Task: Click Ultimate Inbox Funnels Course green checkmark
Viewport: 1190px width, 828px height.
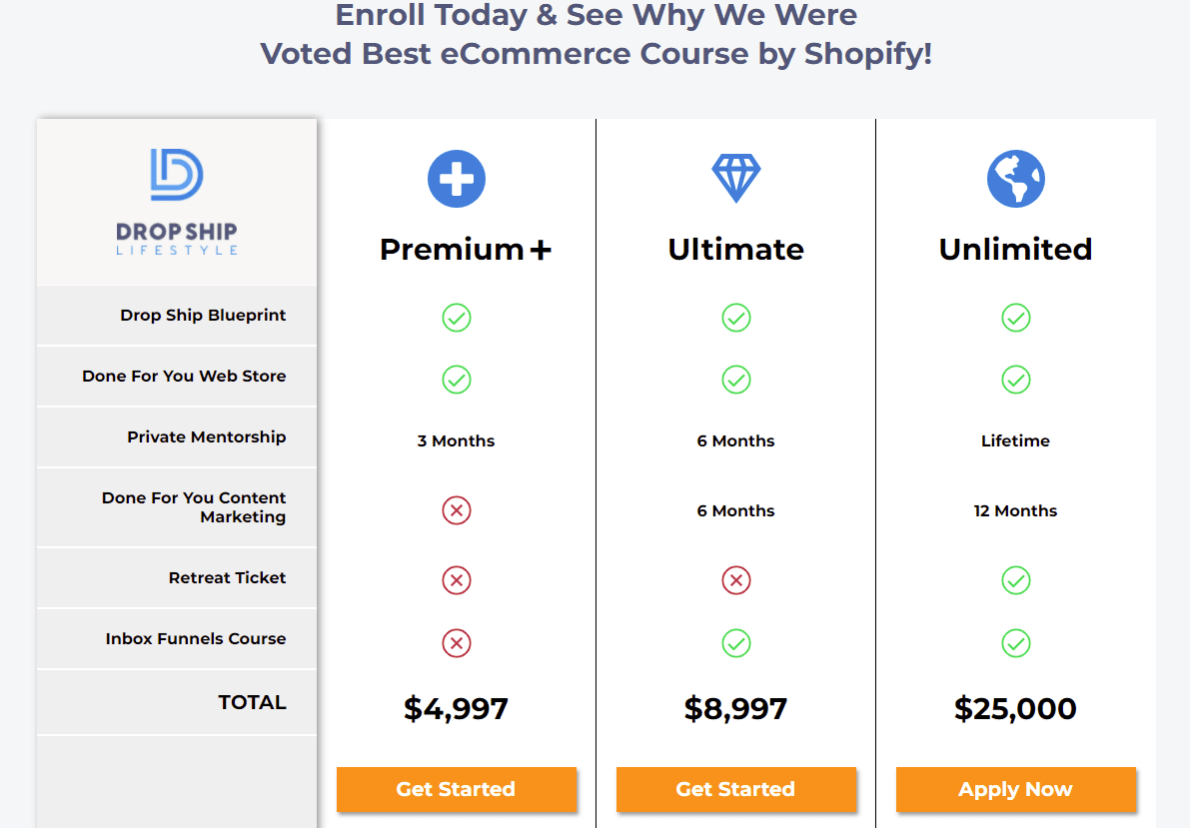Action: point(736,643)
